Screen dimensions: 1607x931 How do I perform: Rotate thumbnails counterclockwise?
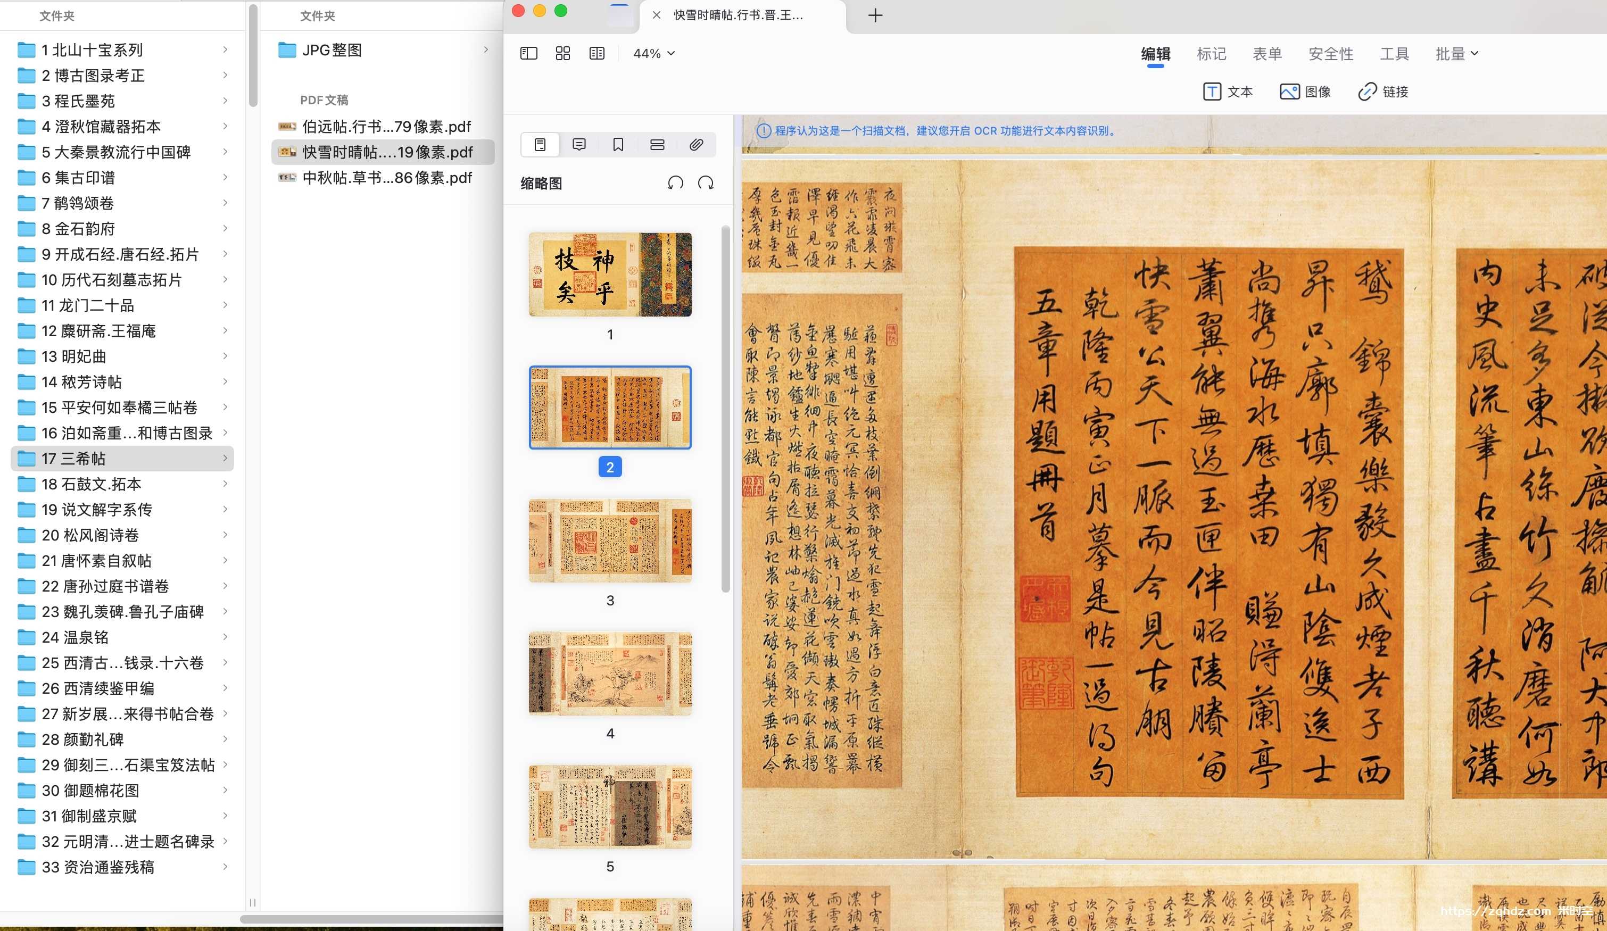[675, 184]
